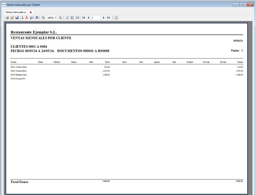Click the Totales value for Cliente Gour
This screenshot has height=195, width=256.
pos(240,67)
